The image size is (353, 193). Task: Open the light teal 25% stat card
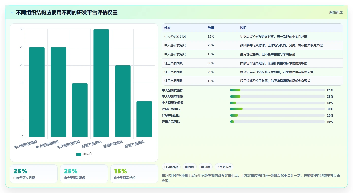pos(84,174)
